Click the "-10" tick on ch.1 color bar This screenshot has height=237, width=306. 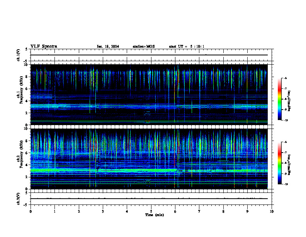(x=286, y=120)
